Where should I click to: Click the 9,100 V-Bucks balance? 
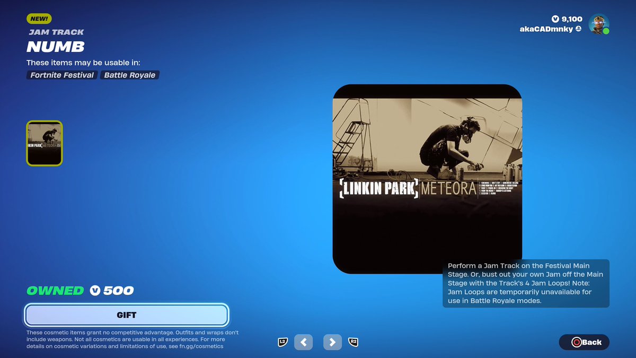click(x=572, y=19)
